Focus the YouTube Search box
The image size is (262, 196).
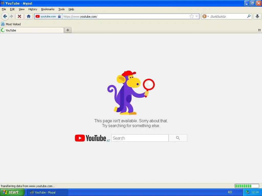click(x=140, y=138)
